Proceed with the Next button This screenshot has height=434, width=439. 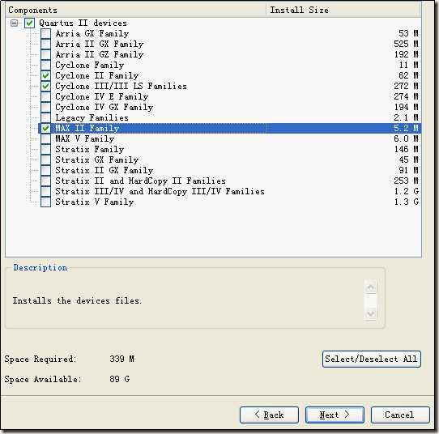335,415
